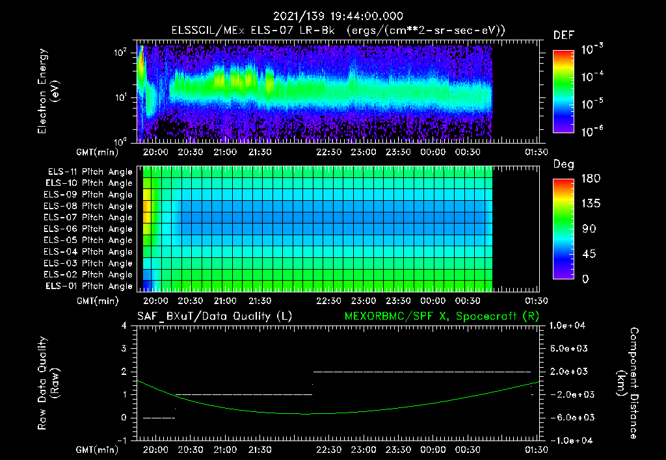666x460 pixels.
Task: Click the 22:30 tick on the pitch angle time axis
Action: 328,301
